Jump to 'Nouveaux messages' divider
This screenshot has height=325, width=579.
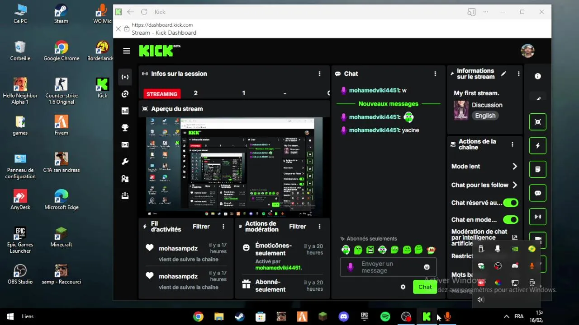coord(388,104)
